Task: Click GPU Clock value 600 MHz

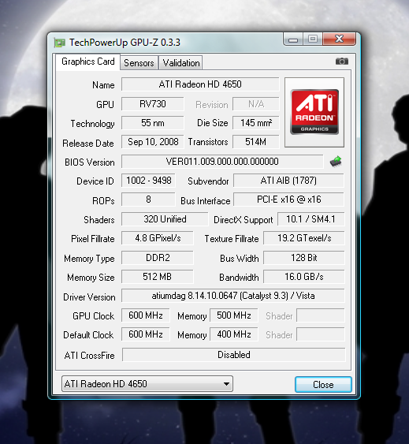Action: point(146,315)
